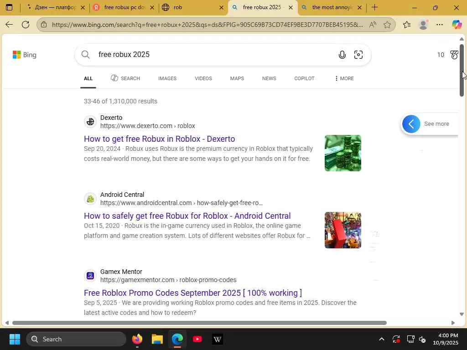Open Read aloud from address bar
Image resolution: width=467 pixels, height=350 pixels.
[373, 25]
